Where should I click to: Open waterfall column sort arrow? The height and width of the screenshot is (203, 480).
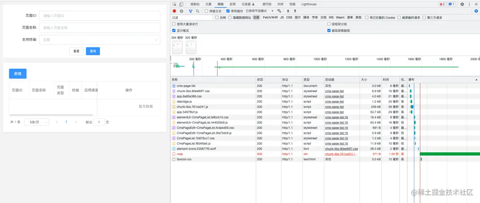point(476,79)
